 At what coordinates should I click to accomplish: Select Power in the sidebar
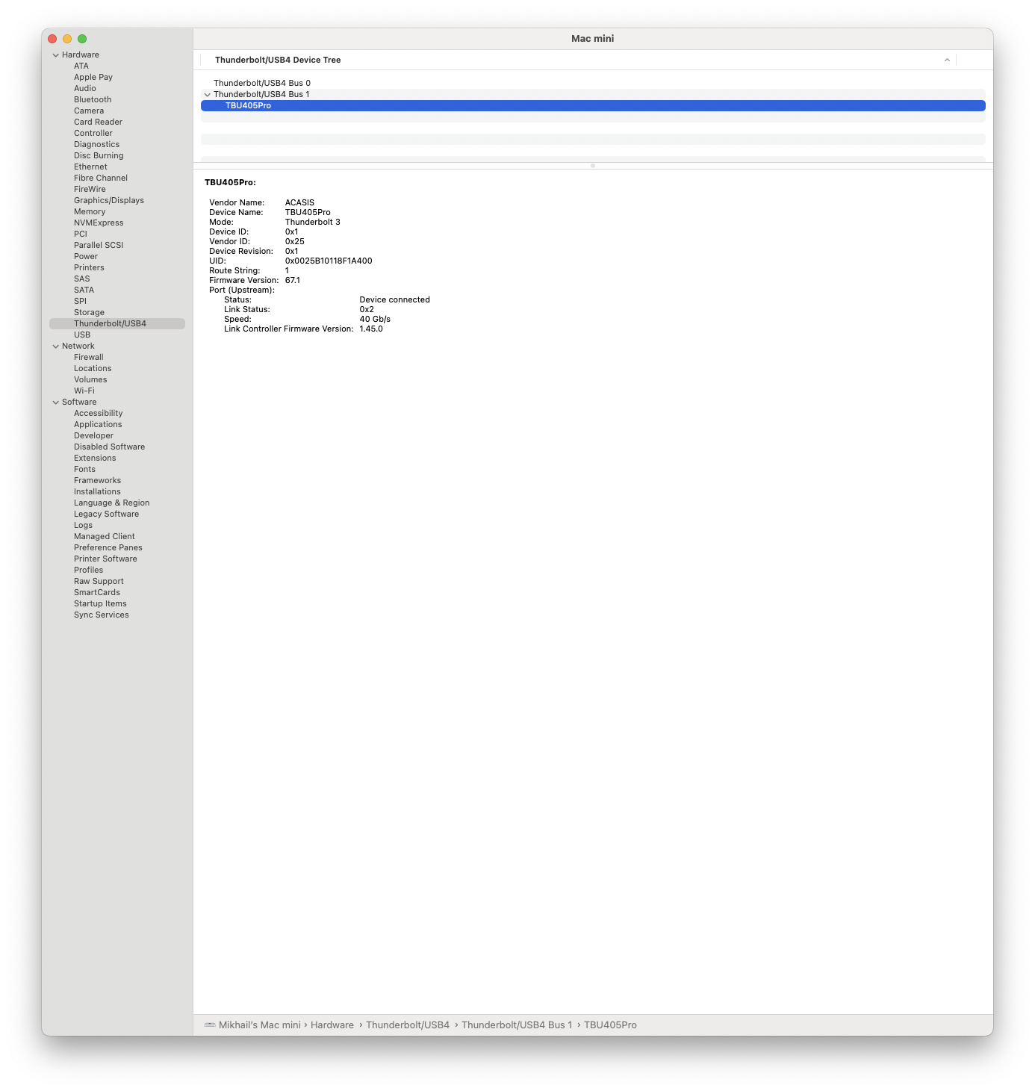(x=86, y=257)
